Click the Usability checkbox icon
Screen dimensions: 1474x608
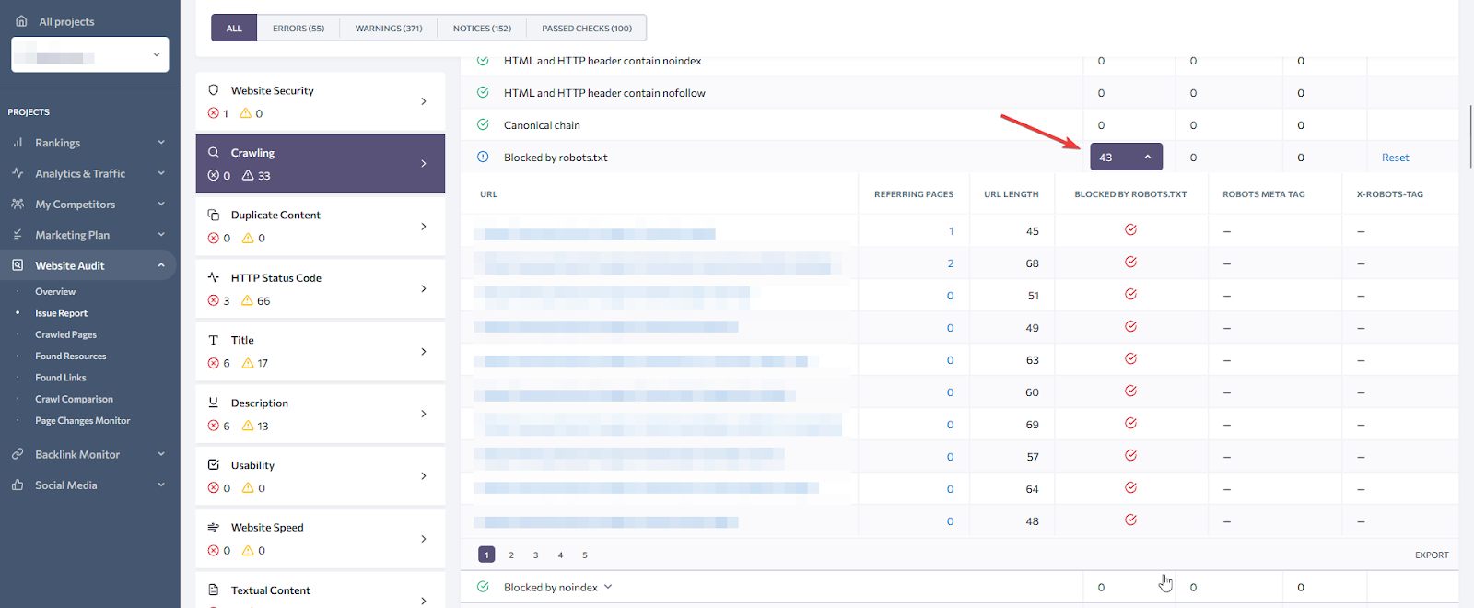pyautogui.click(x=214, y=465)
